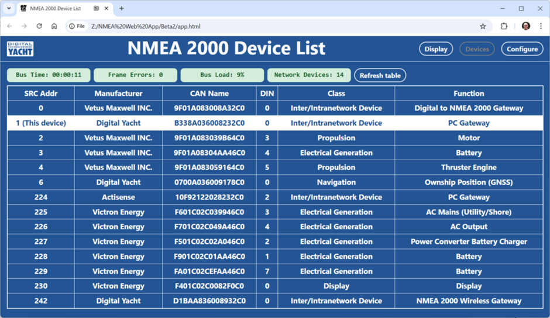Select the Actisense PC Gateway row
The width and height of the screenshot is (550, 318).
[x=275, y=197]
